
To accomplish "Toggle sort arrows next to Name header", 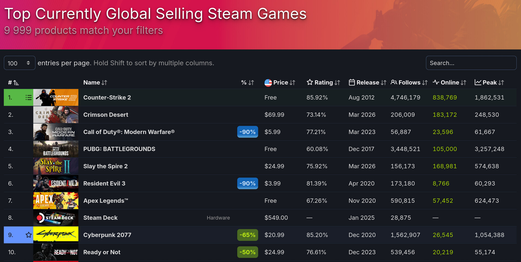I will point(104,83).
